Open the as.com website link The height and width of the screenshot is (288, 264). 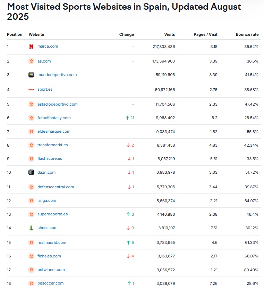coord(44,61)
